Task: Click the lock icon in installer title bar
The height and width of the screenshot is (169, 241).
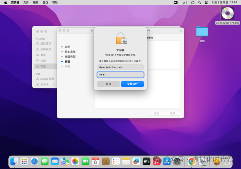Action: [181, 30]
